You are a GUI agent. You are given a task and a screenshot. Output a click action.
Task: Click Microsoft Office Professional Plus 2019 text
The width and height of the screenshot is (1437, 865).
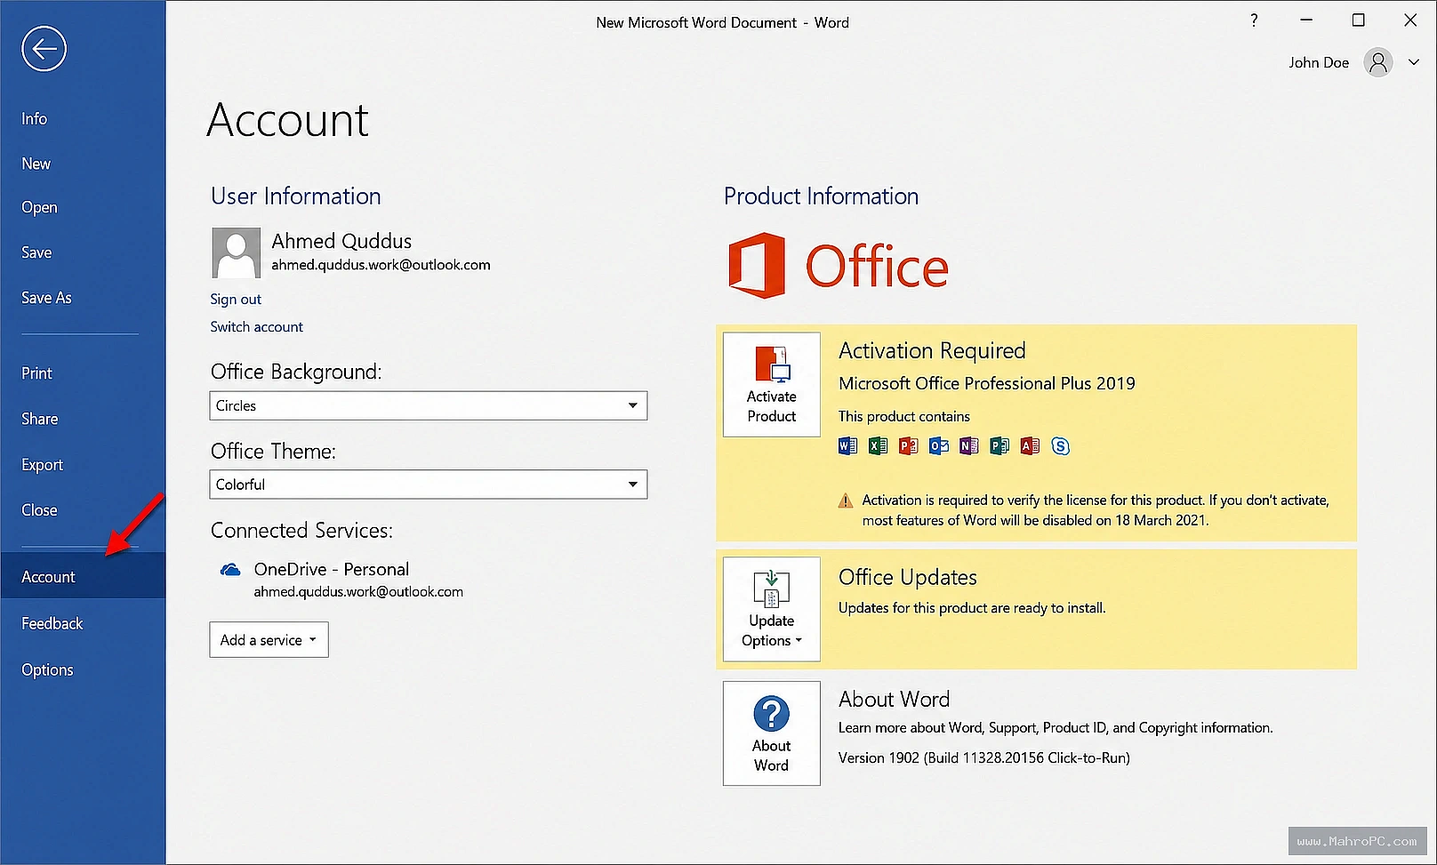pyautogui.click(x=987, y=383)
